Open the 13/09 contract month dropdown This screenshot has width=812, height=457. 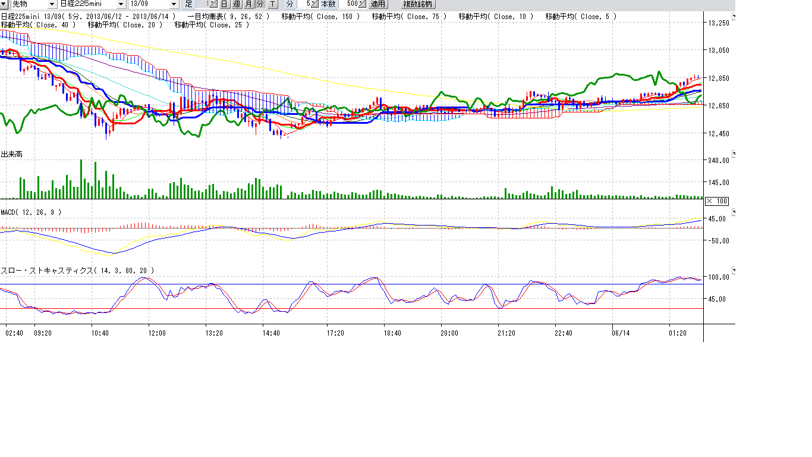174,4
